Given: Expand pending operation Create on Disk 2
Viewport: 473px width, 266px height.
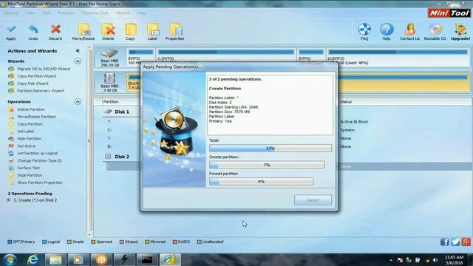Looking at the screenshot, I should click(x=8, y=200).
